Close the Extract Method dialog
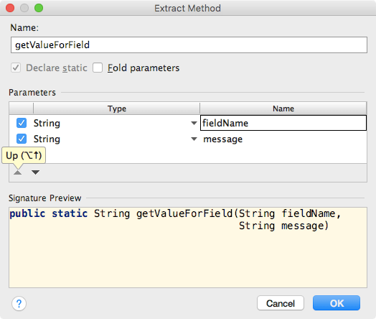This screenshot has width=376, height=319. (10, 8)
